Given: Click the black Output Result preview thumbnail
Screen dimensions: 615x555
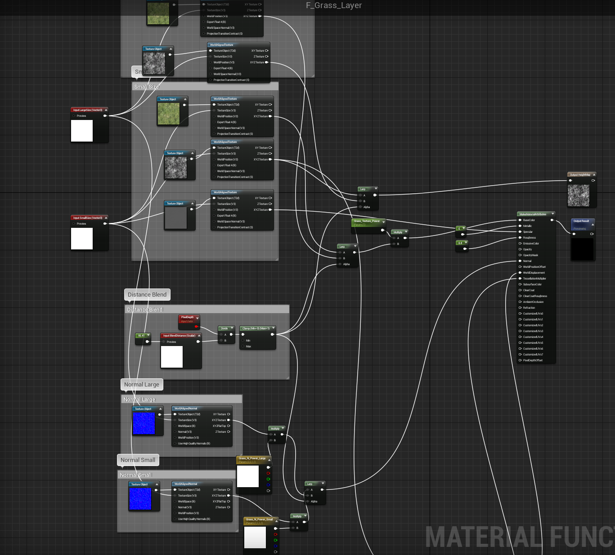Looking at the screenshot, I should pos(582,249).
